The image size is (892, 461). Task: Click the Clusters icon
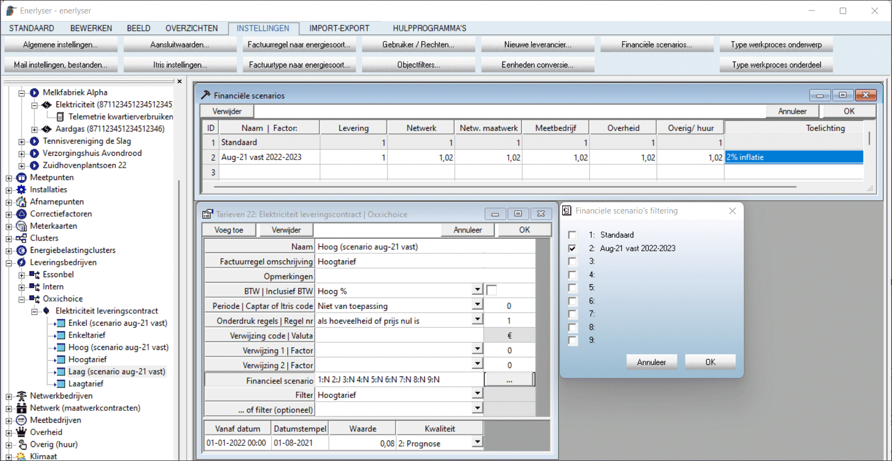pos(22,238)
